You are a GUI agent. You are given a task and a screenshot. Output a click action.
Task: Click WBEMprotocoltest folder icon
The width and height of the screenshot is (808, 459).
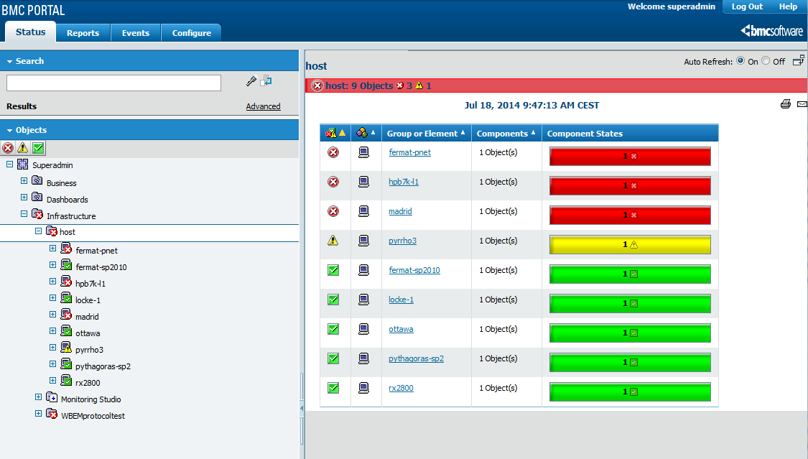point(52,414)
